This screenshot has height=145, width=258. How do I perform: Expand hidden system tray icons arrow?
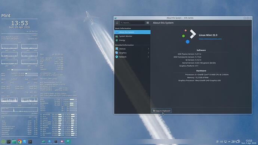[x=229, y=142]
